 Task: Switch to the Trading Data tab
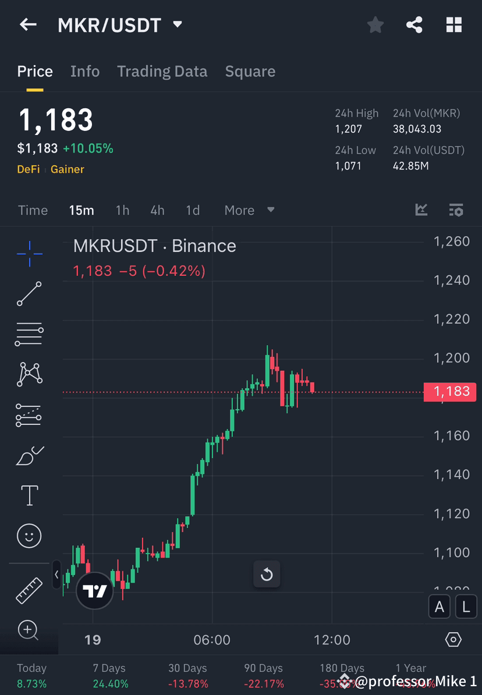point(162,71)
